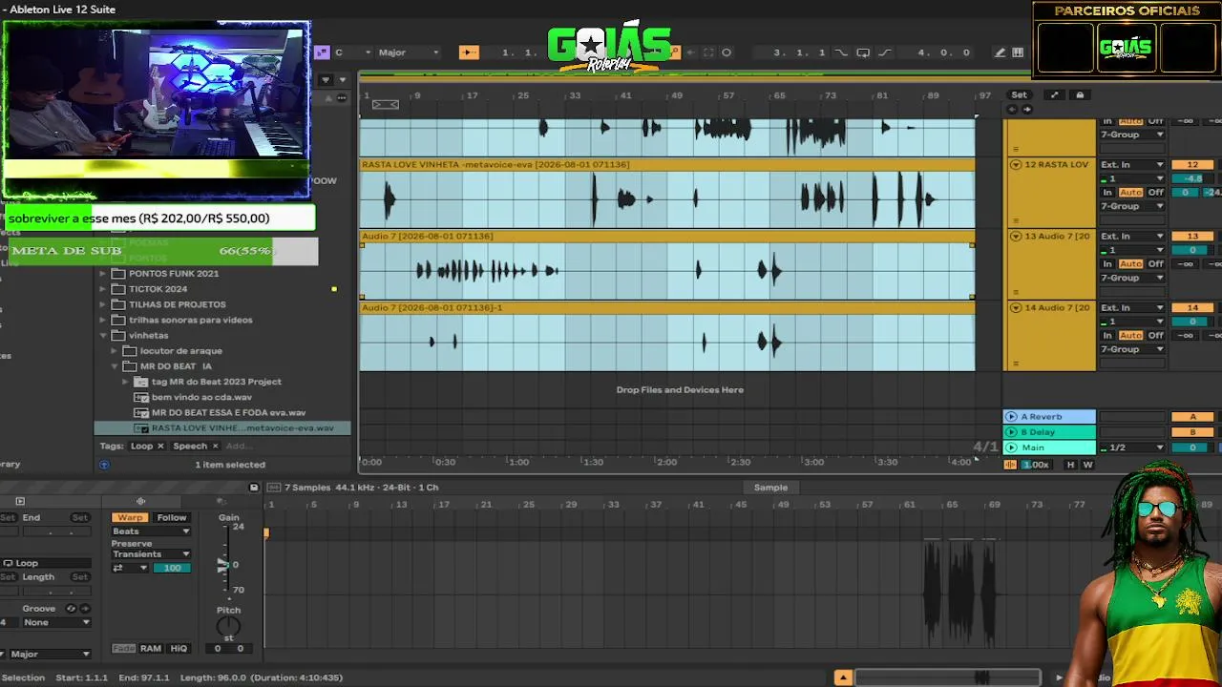Click the blue circle icon in browser footer
Image resolution: width=1222 pixels, height=687 pixels.
point(104,465)
